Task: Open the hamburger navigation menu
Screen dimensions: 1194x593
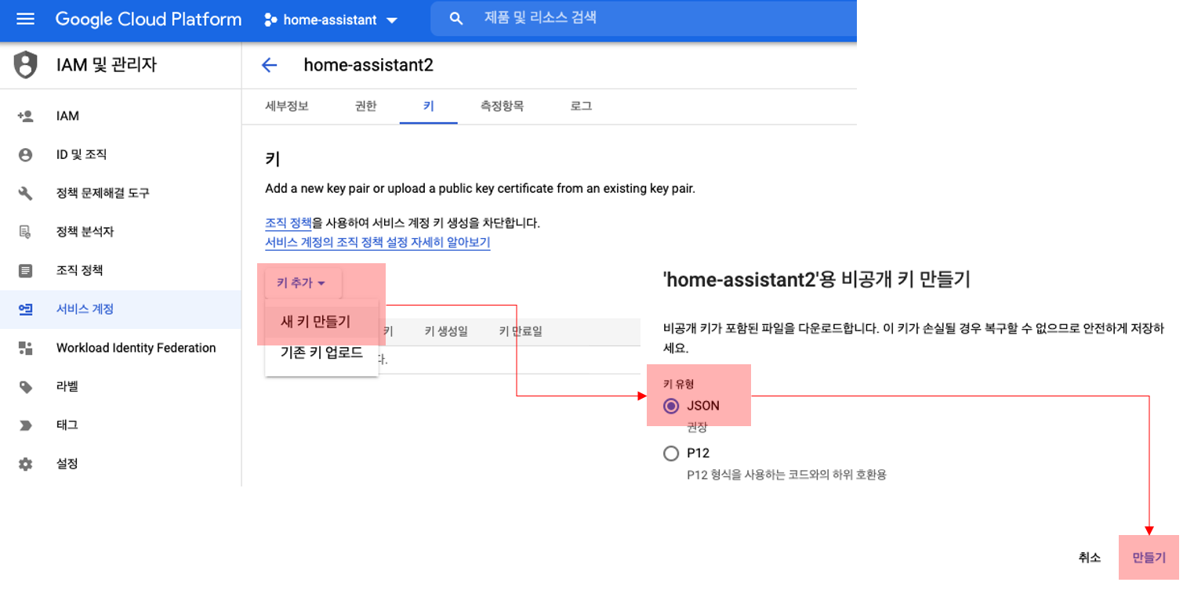Action: pos(25,19)
